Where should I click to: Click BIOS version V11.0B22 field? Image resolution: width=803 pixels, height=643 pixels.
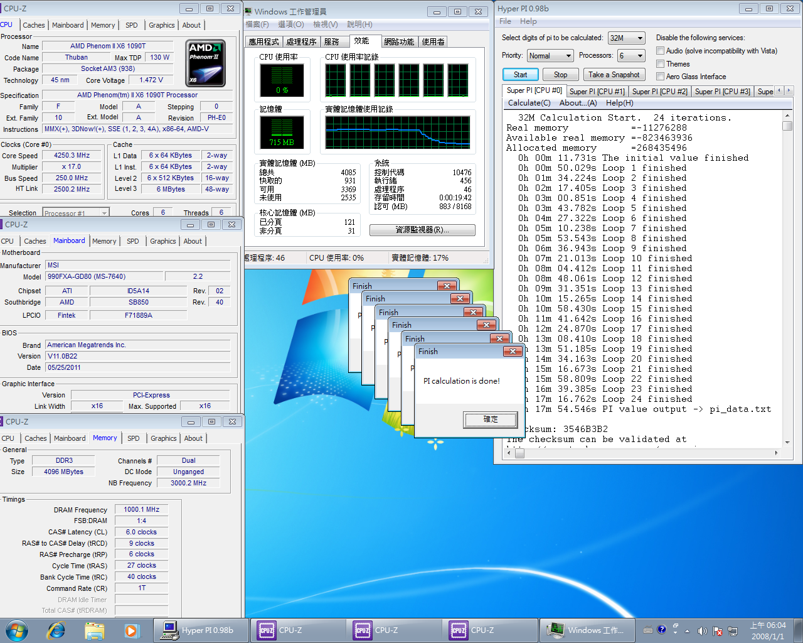tap(137, 356)
